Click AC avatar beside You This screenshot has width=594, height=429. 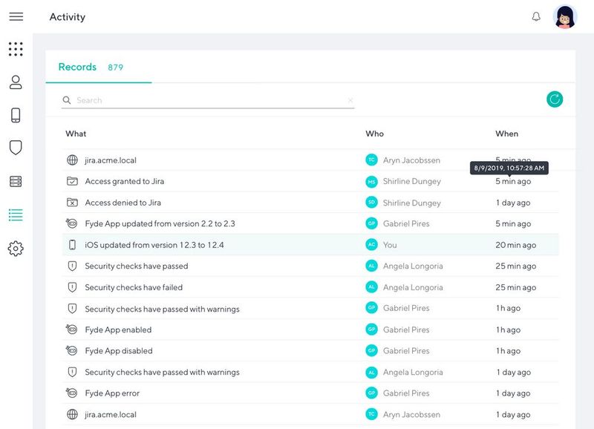pos(372,245)
